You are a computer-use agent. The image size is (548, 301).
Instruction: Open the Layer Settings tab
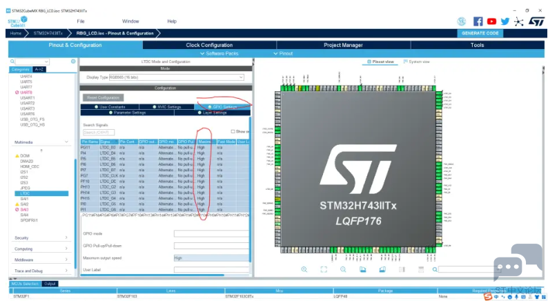212,113
